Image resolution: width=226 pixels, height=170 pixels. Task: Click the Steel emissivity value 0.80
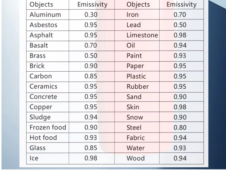point(180,127)
